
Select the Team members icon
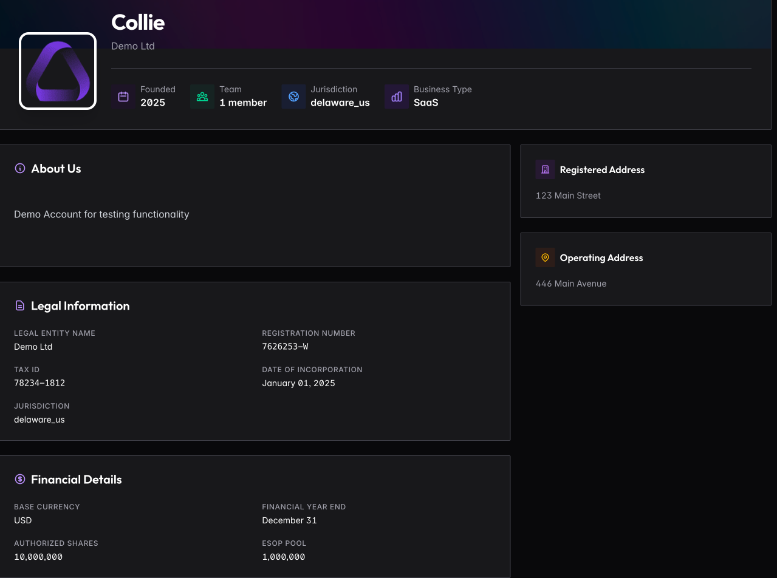click(202, 96)
